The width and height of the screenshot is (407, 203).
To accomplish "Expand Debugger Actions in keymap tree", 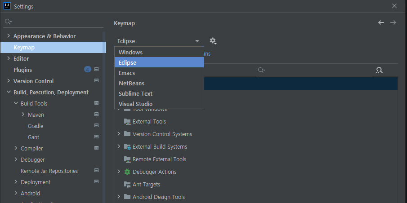I will [x=119, y=172].
